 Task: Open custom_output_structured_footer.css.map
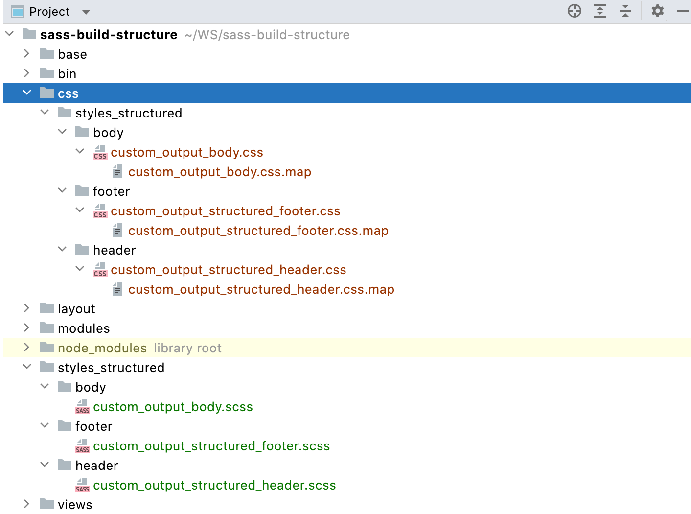click(x=258, y=230)
